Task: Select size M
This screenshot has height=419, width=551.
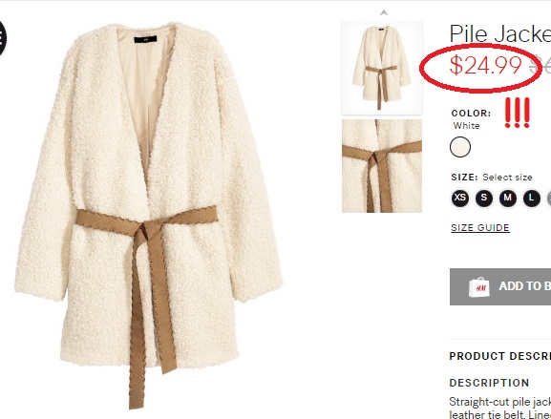Action: [508, 199]
